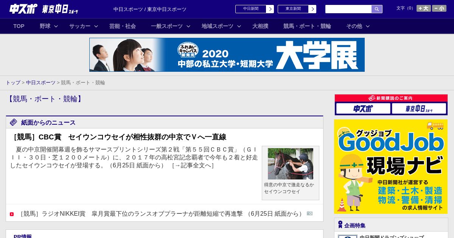Screen dimensions: 454x238
Task: Expand the 野球 dropdown chevron
Action: coord(56,26)
